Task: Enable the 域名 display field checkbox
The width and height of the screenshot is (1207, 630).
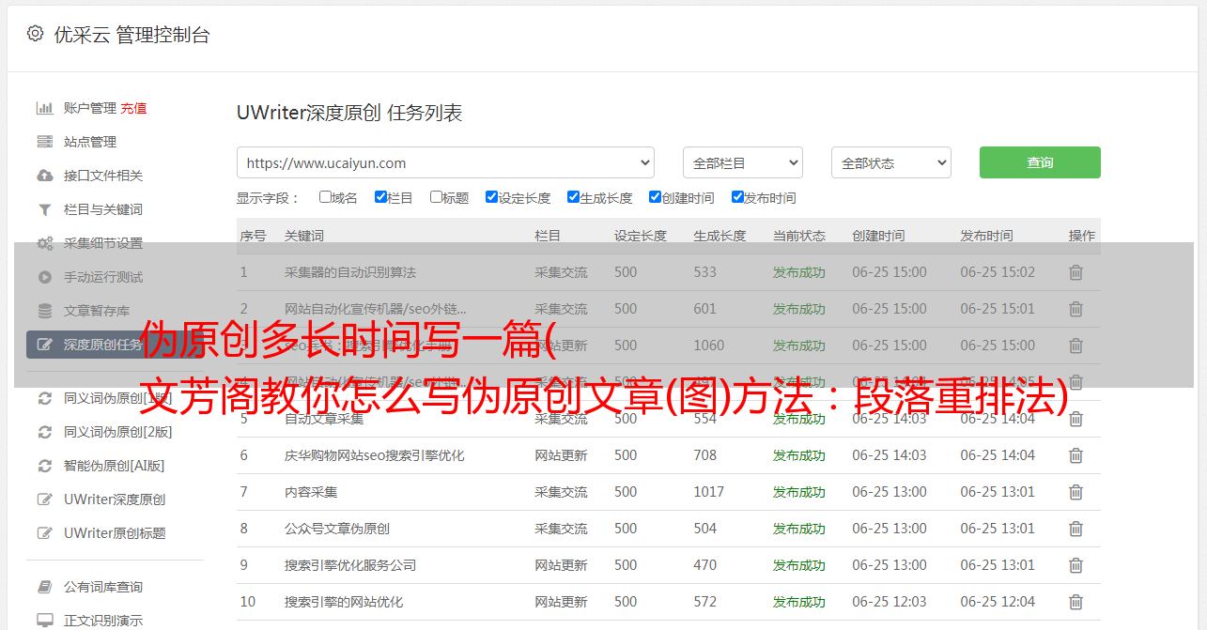Action: [325, 197]
